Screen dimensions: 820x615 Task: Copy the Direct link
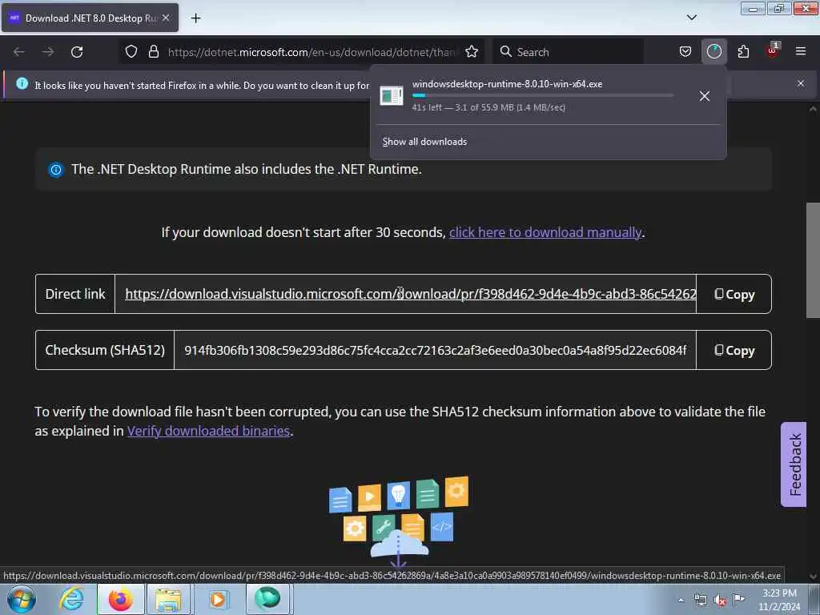tap(734, 295)
